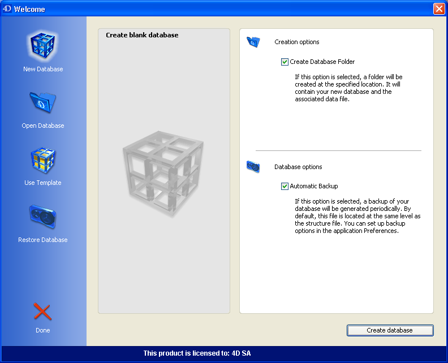The height and width of the screenshot is (363, 448).
Task: Click the 4D logo in title bar
Action: [7, 9]
